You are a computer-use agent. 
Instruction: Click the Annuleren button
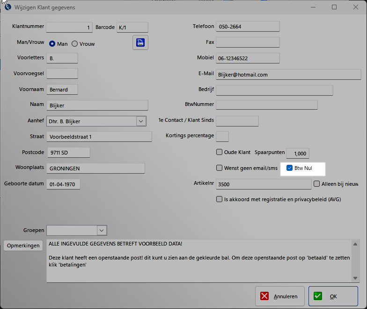280,296
